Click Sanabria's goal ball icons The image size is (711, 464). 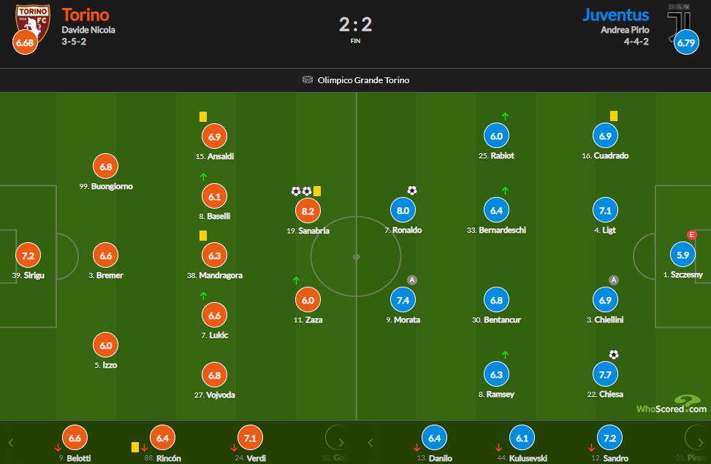point(302,191)
